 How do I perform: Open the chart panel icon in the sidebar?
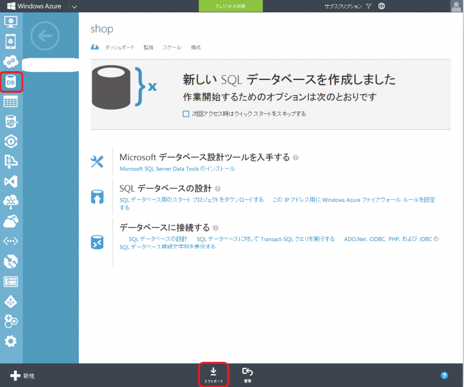click(11, 282)
